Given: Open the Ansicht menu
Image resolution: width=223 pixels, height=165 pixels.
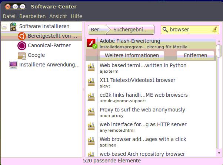Looking at the screenshot, I should (58, 16).
